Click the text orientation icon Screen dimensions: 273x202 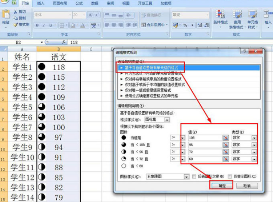129,15
